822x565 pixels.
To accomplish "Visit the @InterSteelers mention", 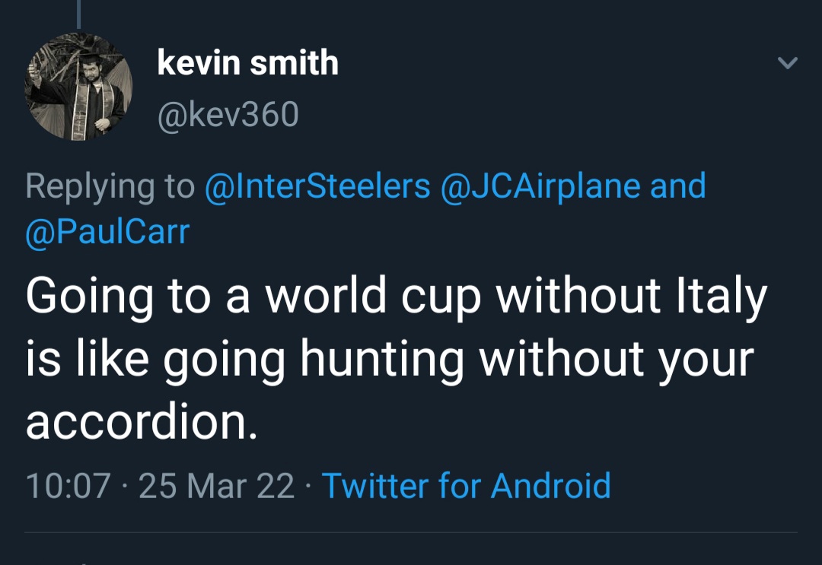I will 317,186.
